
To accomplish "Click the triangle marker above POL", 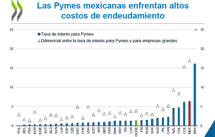I will (x=19, y=115).
